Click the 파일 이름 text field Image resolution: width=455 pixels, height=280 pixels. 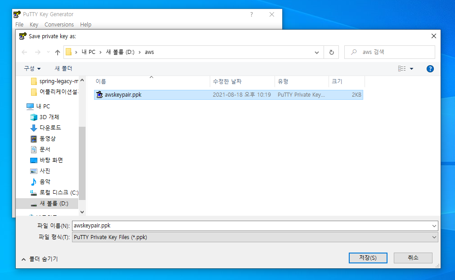click(251, 226)
